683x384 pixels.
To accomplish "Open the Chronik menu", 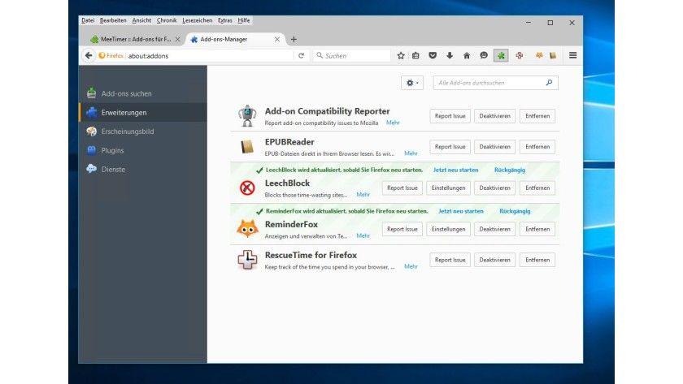I will [x=167, y=20].
